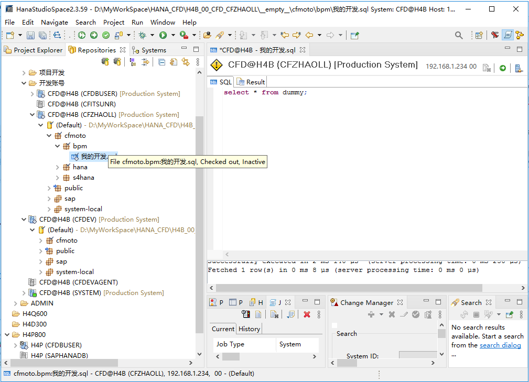
Task: Click the Pin search view icon in Search panel
Action: [510, 314]
